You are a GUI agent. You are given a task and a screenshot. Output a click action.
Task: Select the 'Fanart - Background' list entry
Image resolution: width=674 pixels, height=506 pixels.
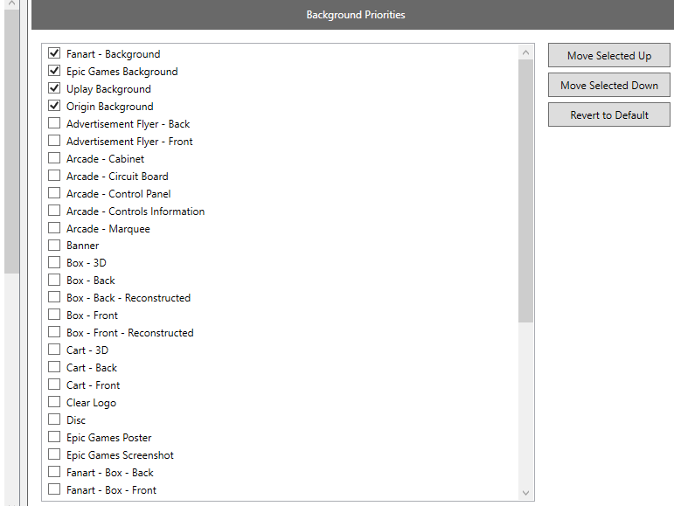(113, 54)
